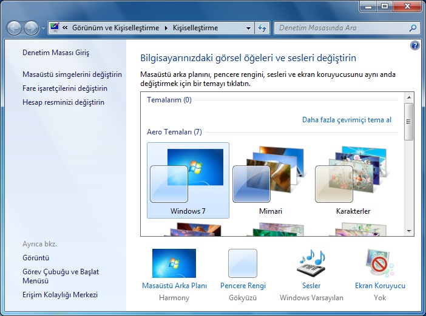Select Kişiselleştirme breadcrumb segment

[x=195, y=28]
